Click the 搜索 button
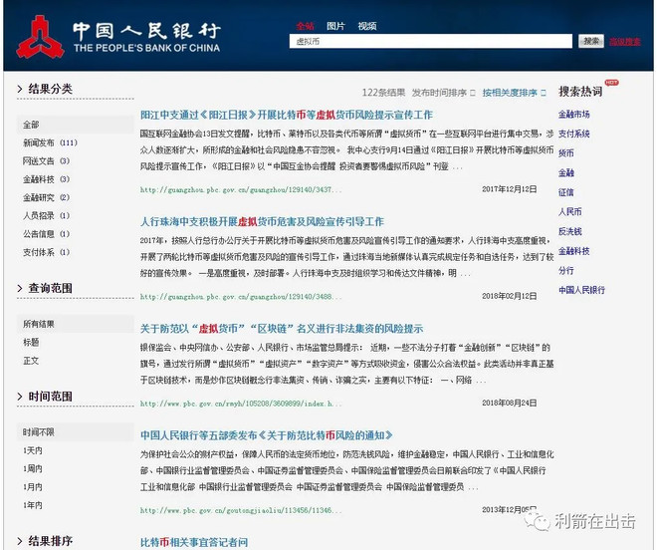The image size is (657, 550). (590, 41)
